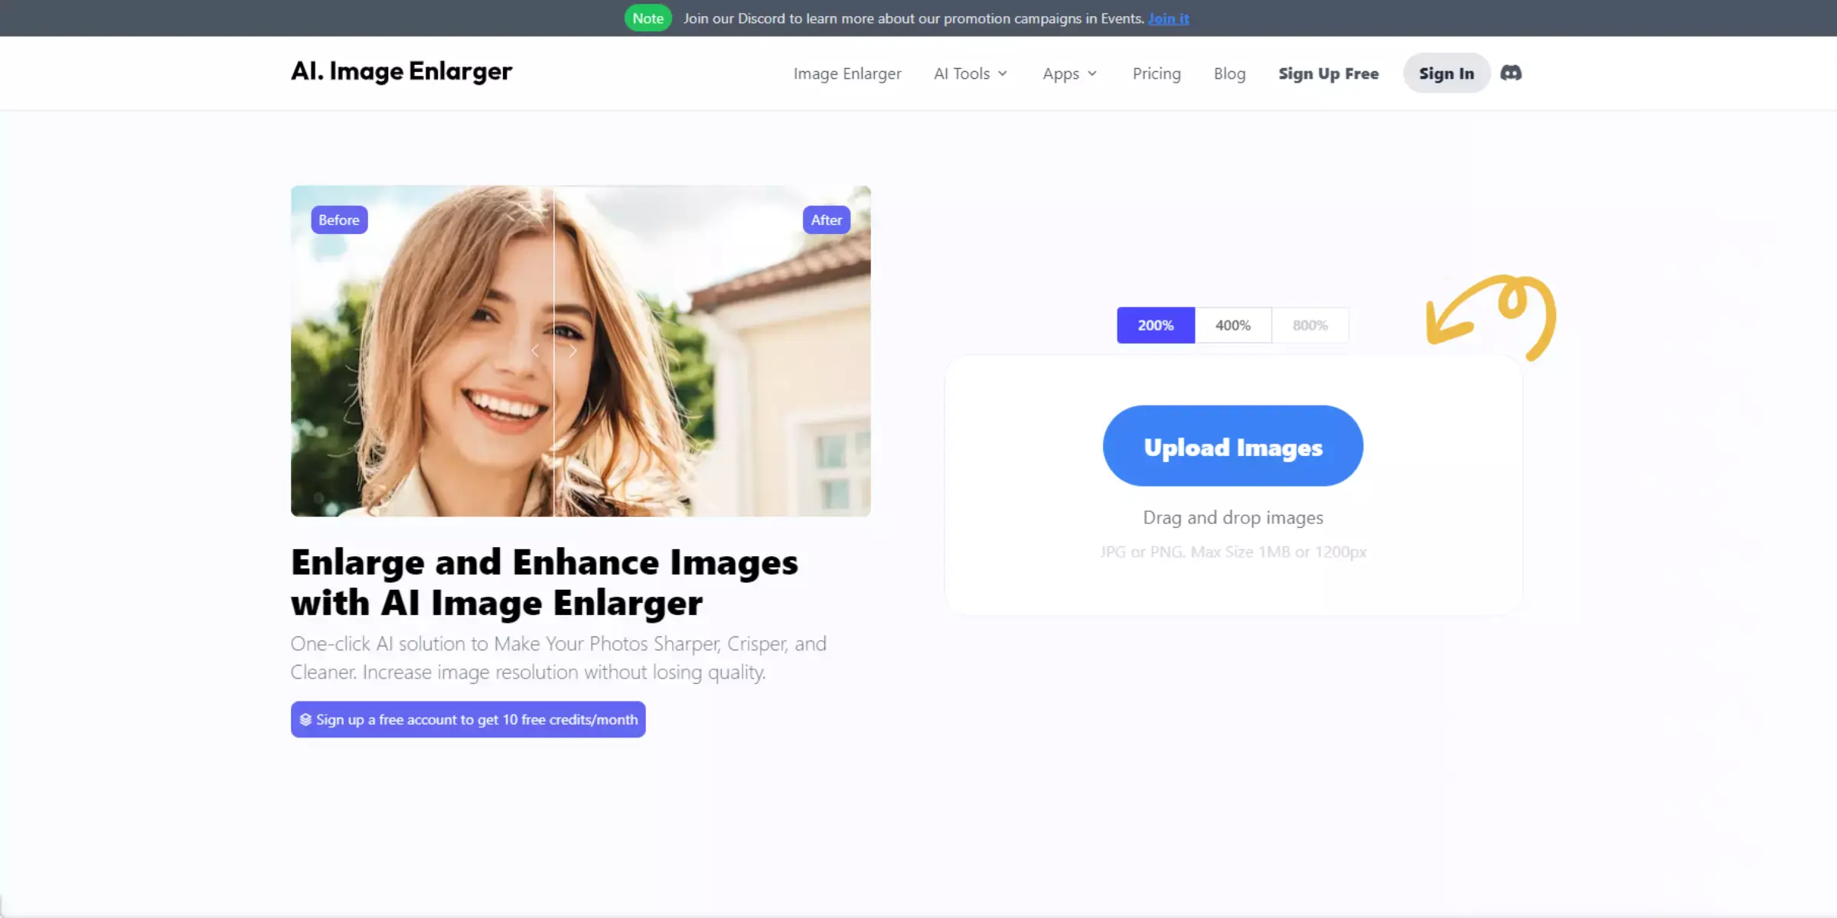
Task: Click the left arrow on preview
Action: (x=534, y=350)
